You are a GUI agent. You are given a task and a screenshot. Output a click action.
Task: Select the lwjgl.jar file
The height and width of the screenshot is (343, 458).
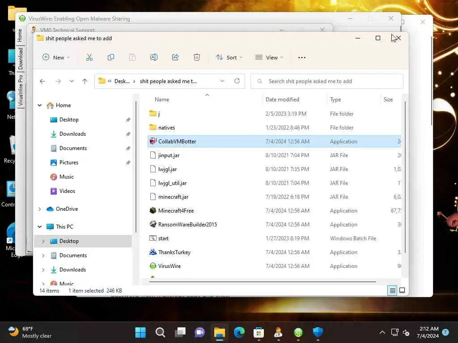tap(167, 169)
